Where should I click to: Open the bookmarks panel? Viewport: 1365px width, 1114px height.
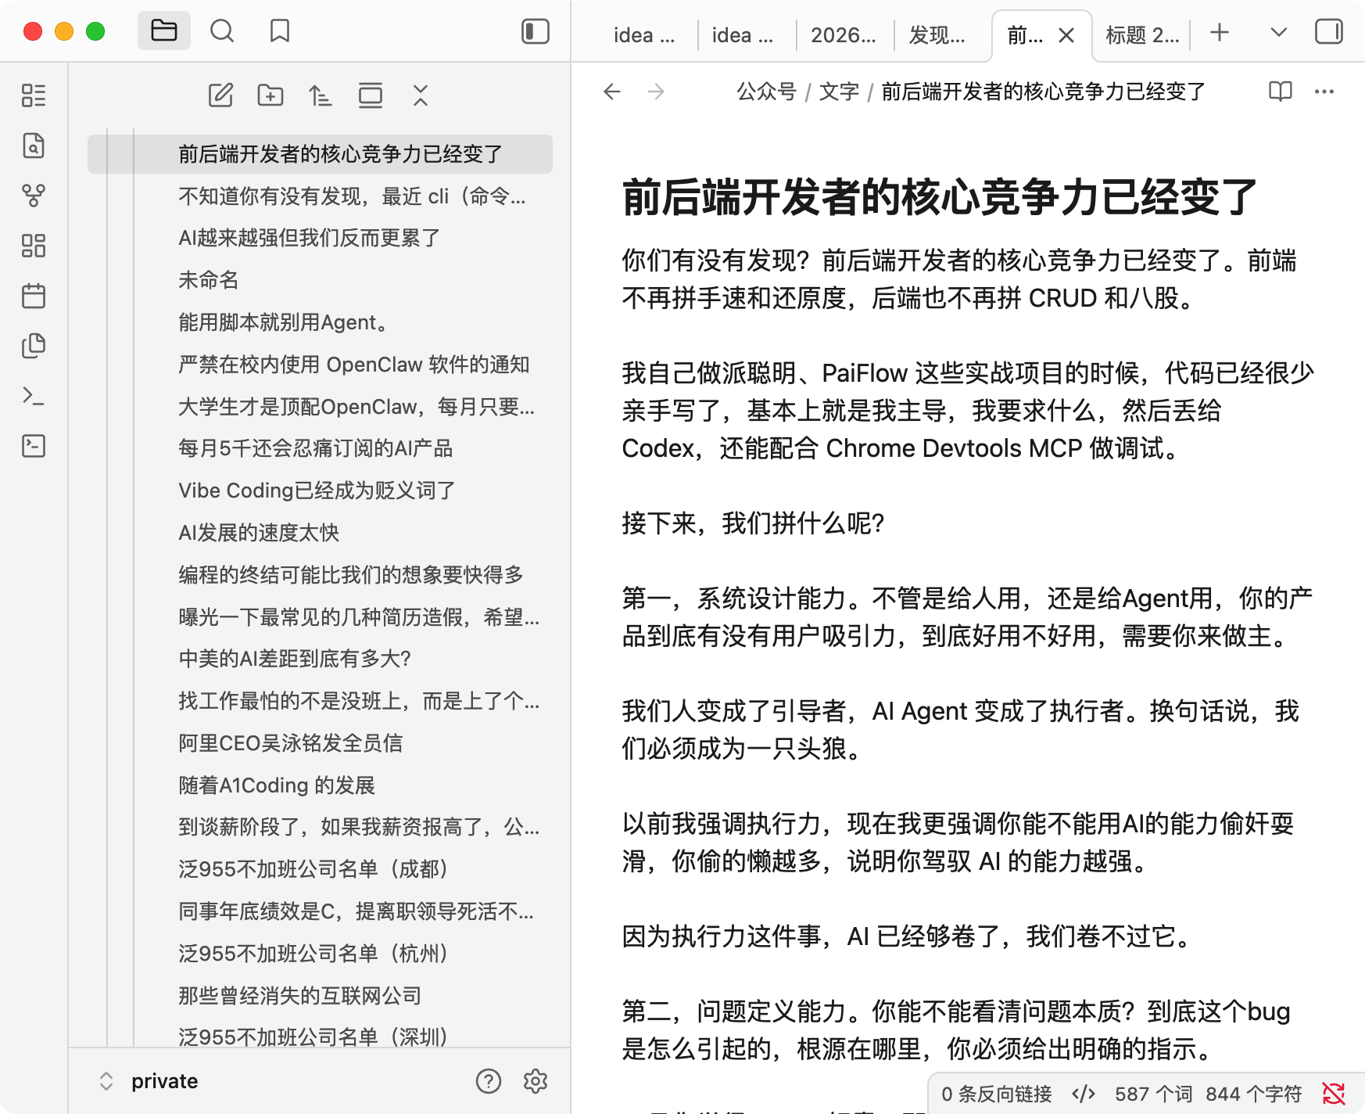[279, 31]
